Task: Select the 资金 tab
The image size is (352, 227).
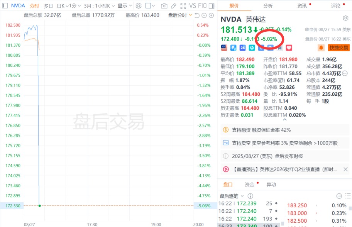Action: pyautogui.click(x=249, y=185)
